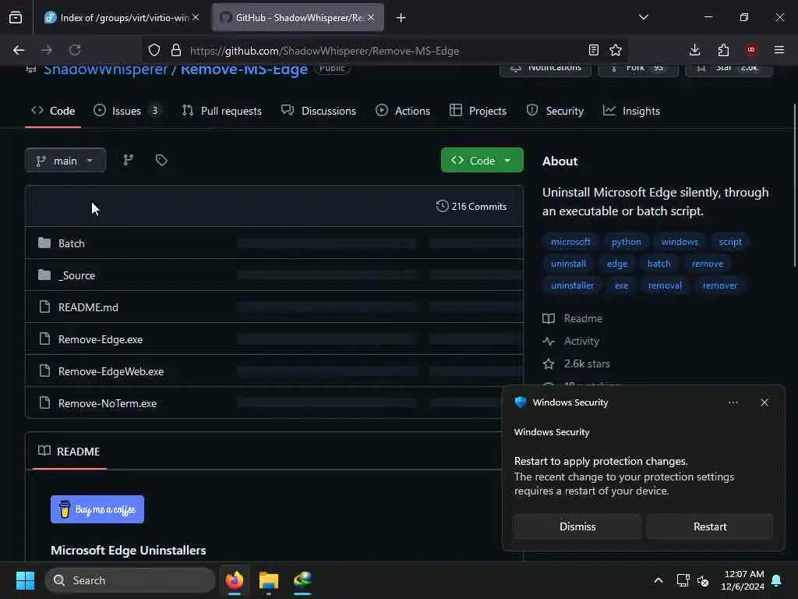This screenshot has width=798, height=599.
Task: Open Firefox from the taskbar
Action: pos(235,580)
